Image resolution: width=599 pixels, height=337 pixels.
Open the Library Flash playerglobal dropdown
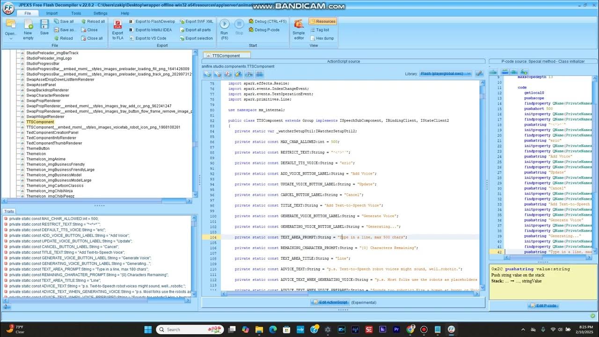tap(445, 74)
